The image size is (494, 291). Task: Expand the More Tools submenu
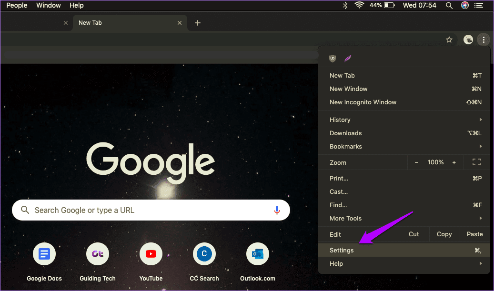(404, 218)
